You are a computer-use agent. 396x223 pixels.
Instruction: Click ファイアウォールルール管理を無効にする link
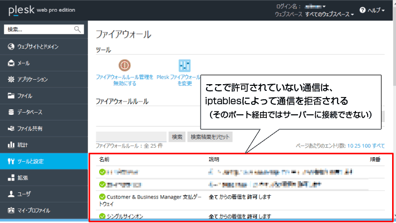coord(125,80)
